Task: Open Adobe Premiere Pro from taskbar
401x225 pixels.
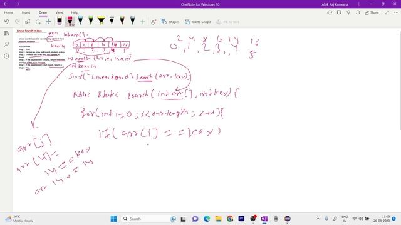Action: (x=241, y=219)
